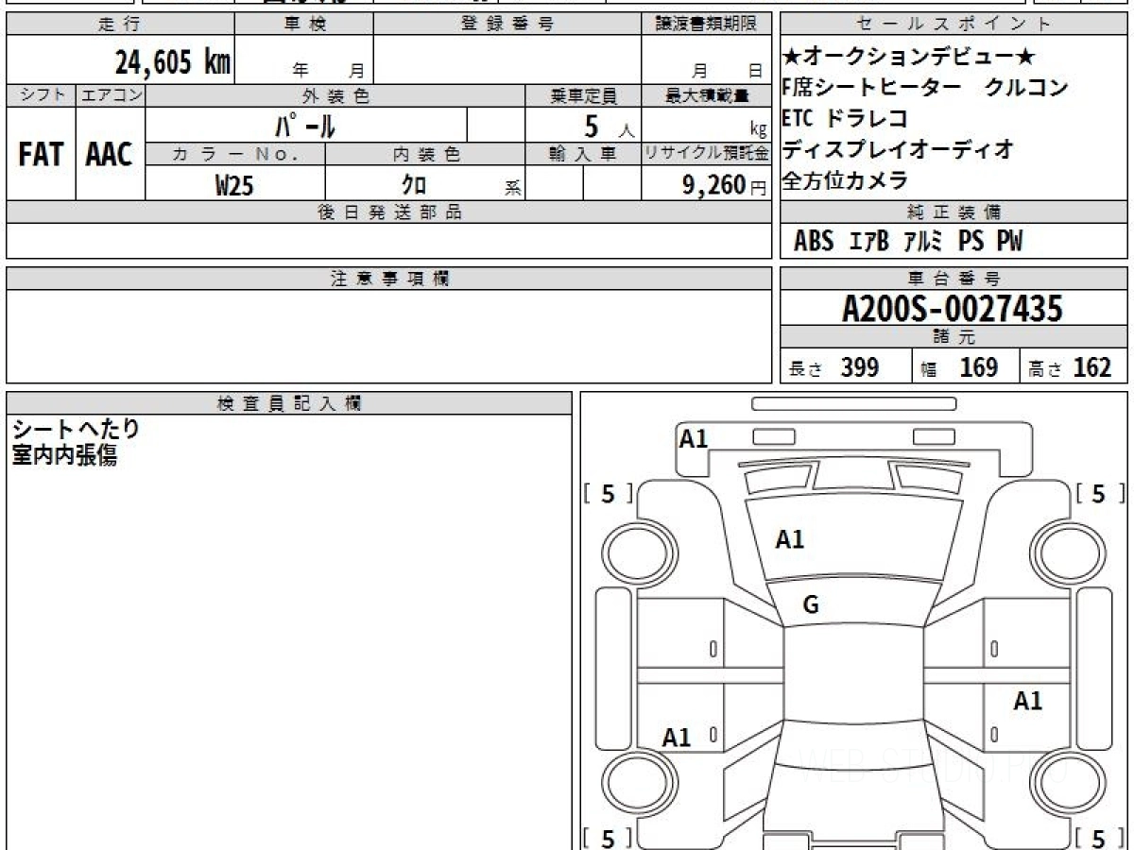
Task: Select the セールスポイント header
Action: [x=954, y=25]
